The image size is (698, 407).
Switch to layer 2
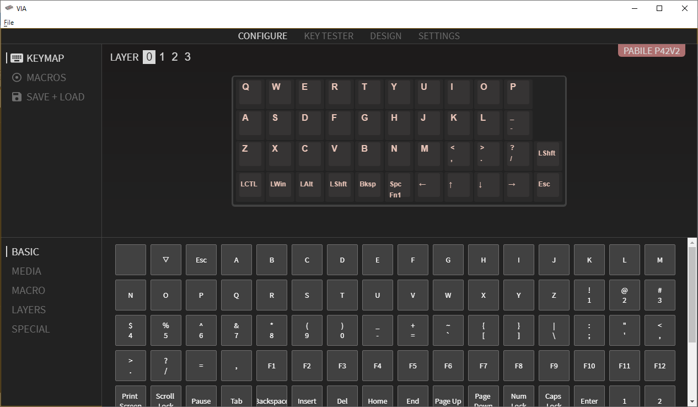pyautogui.click(x=175, y=56)
